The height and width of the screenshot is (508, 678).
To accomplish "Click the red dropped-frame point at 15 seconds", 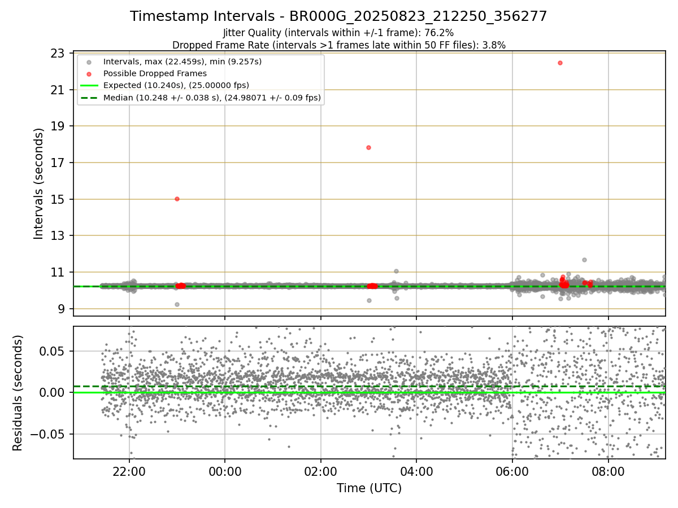I will pos(177,199).
